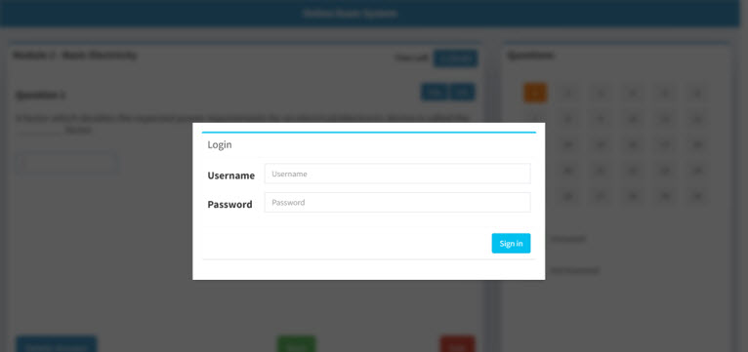This screenshot has height=352, width=748.
Task: Select question 3 in the Questions grid
Action: [601, 93]
